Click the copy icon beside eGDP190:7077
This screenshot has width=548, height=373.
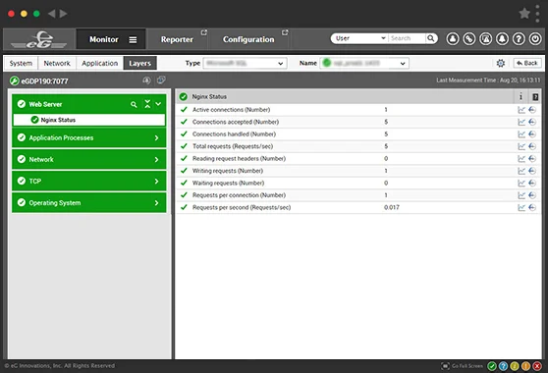click(161, 80)
